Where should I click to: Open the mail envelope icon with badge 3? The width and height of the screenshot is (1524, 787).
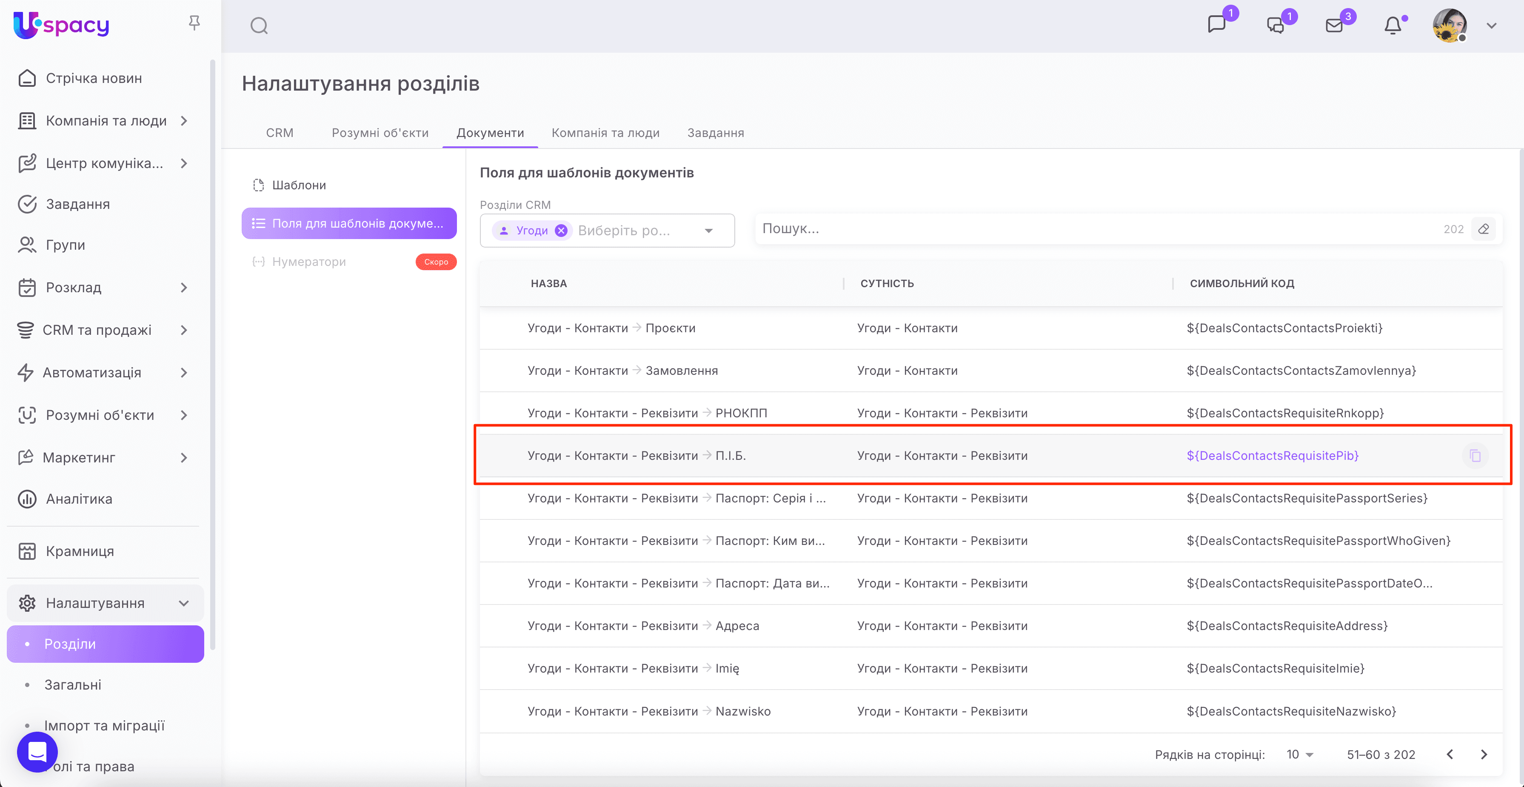tap(1334, 26)
